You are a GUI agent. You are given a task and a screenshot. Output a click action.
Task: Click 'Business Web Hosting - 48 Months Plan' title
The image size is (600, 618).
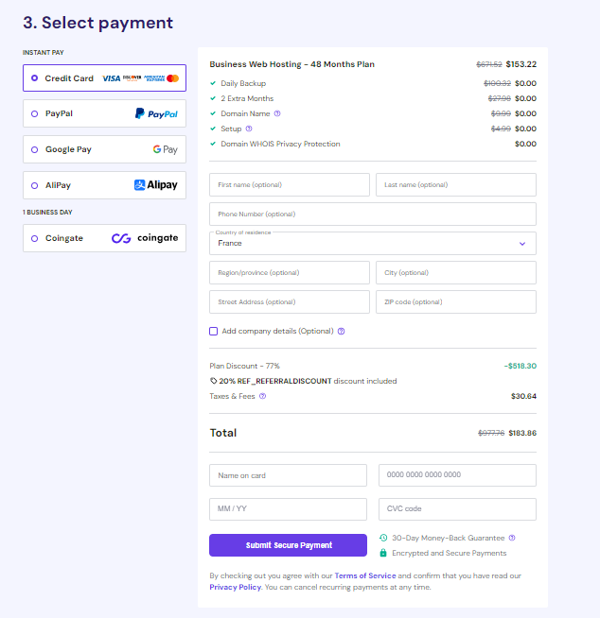(292, 64)
